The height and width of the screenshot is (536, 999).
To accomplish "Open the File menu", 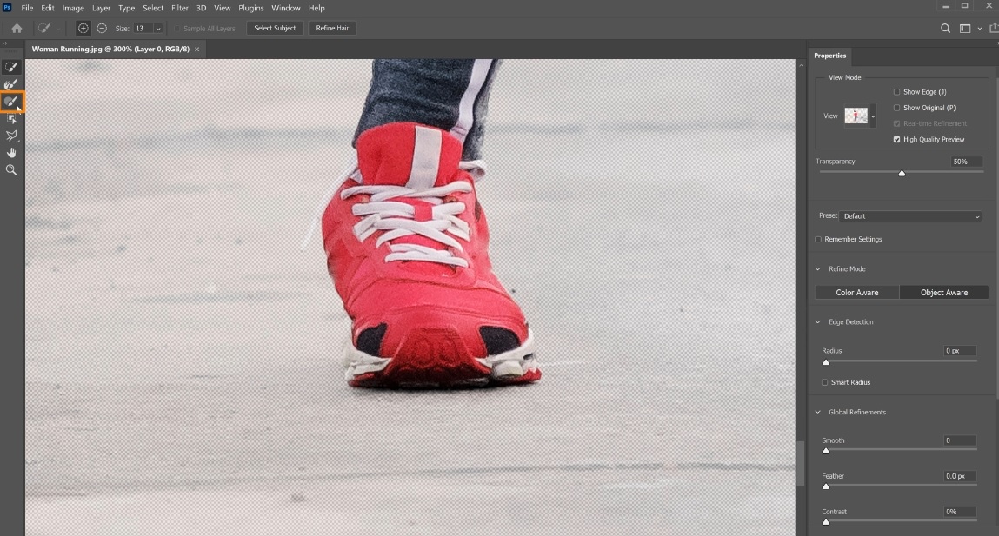I will [27, 8].
